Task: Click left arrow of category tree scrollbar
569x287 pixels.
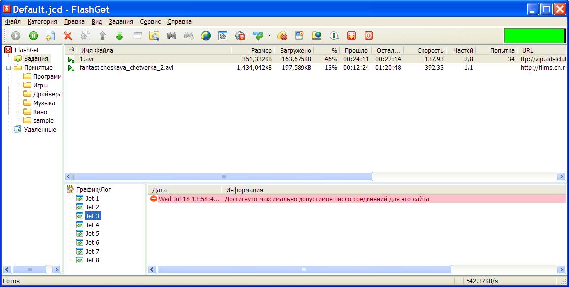Action: (x=7, y=270)
